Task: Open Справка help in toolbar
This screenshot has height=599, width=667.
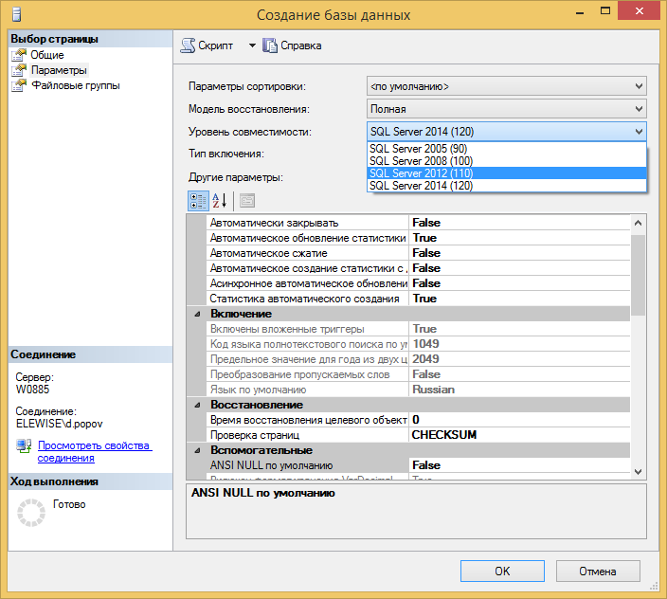Action: [x=293, y=45]
